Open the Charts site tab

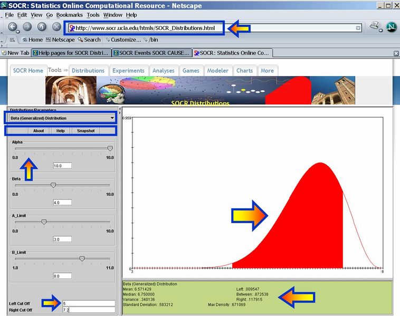[244, 71]
